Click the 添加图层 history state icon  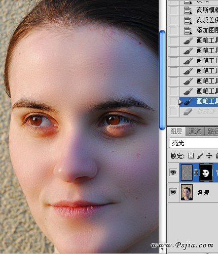(188, 31)
